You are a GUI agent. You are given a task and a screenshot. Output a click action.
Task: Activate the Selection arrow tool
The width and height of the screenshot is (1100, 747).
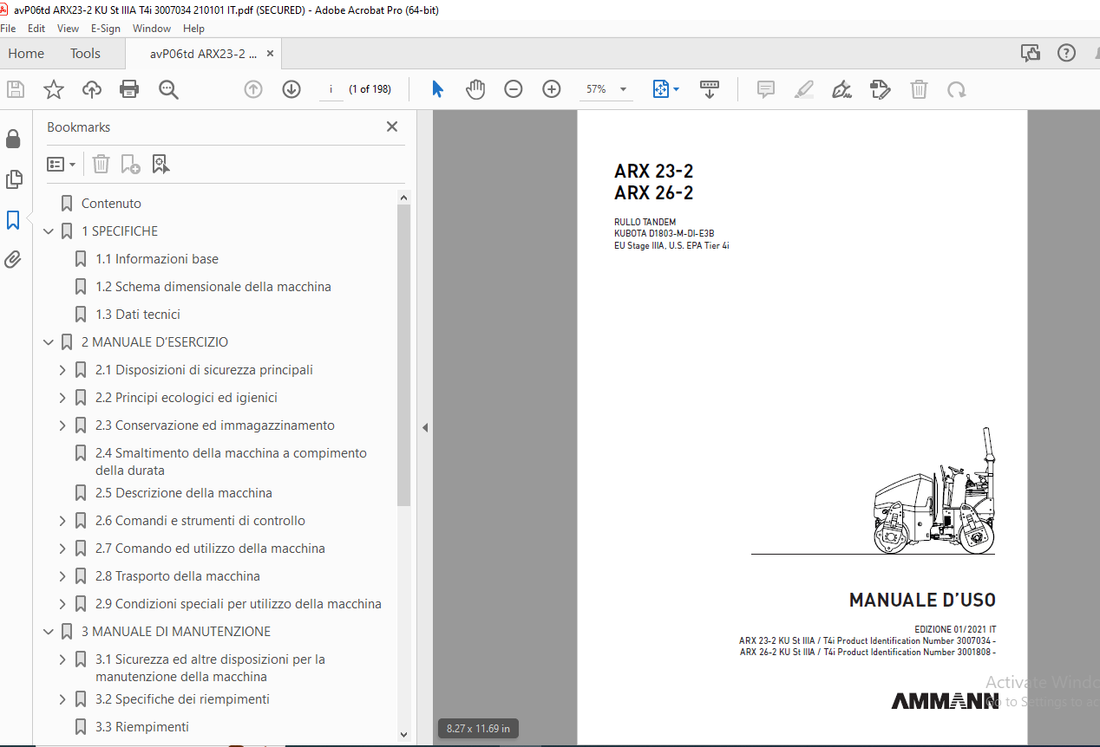437,89
